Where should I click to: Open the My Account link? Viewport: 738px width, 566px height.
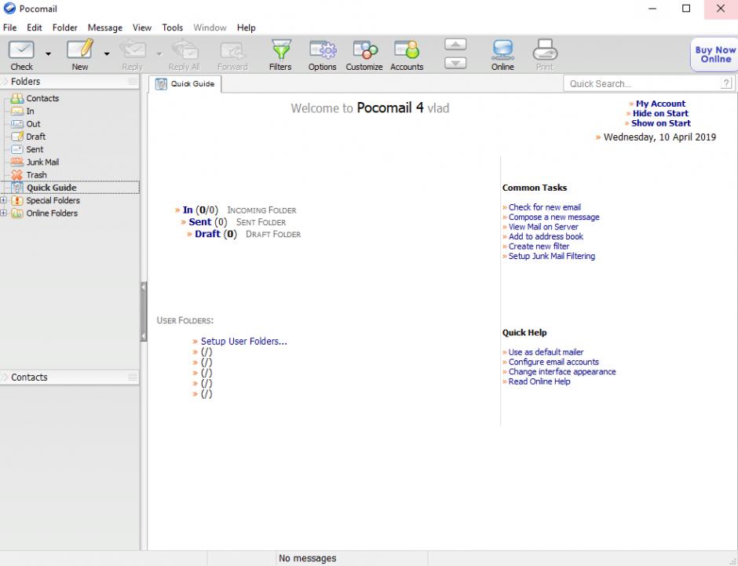coord(660,104)
